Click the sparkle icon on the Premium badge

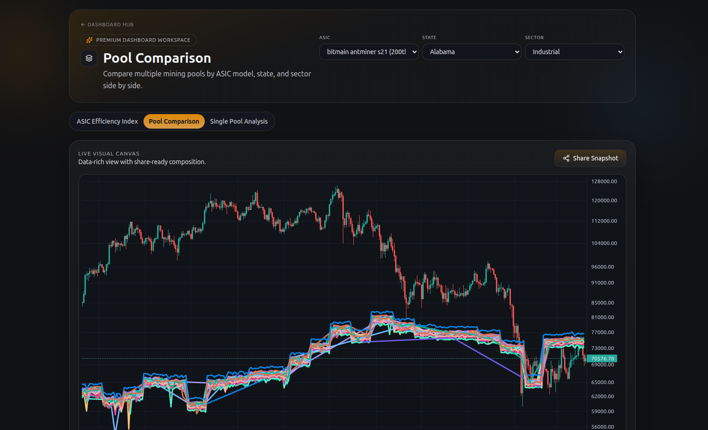(x=90, y=40)
